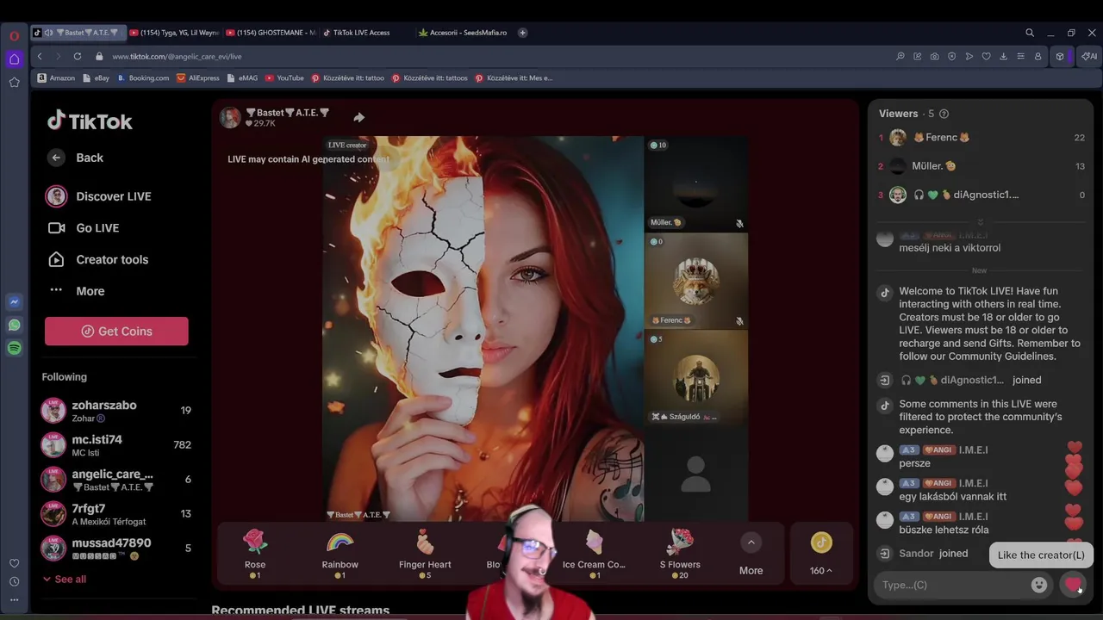Send the Ice Cream Cone gift
Screen dimensions: 1103x620
click(594, 552)
